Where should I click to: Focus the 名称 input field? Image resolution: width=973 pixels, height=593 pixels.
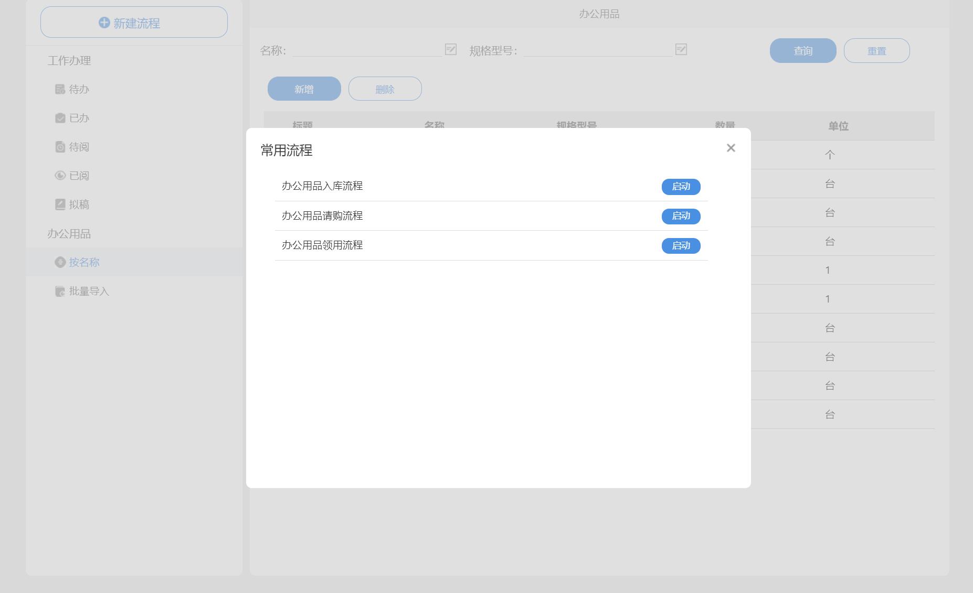click(367, 50)
